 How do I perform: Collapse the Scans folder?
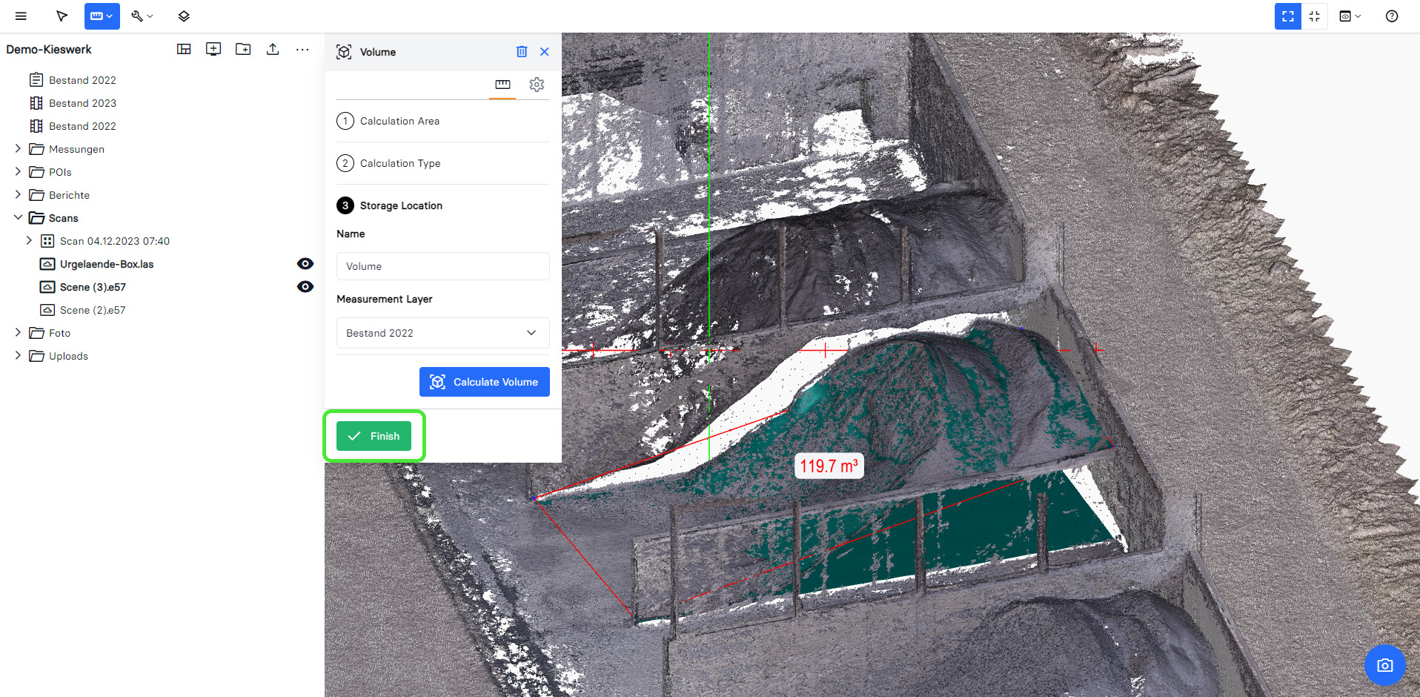pyautogui.click(x=19, y=218)
